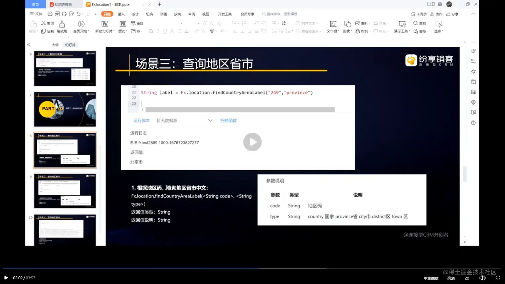The width and height of the screenshot is (505, 284).
Task: Toggle the video volume speaker
Action: point(482,278)
